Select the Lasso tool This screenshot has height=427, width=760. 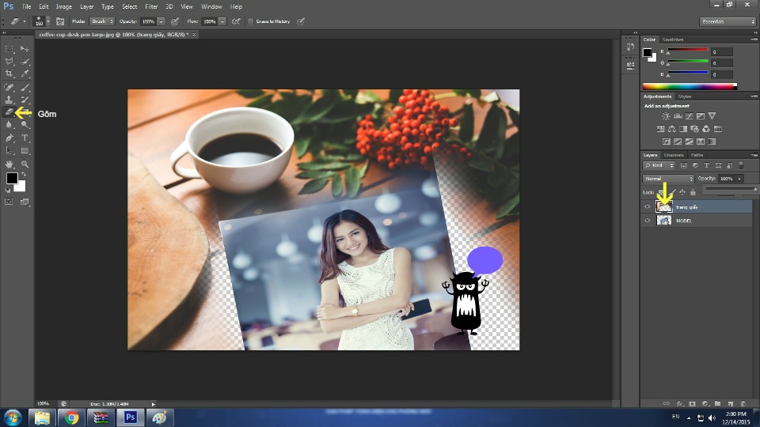[x=9, y=62]
